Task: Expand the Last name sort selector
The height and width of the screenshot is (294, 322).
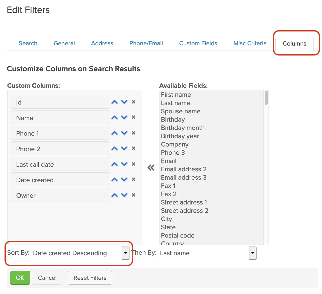Action: point(252,253)
